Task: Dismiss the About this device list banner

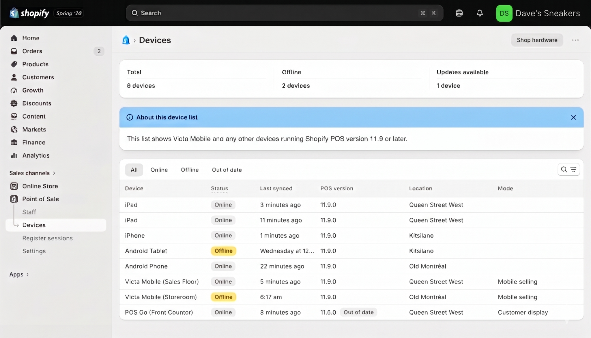Action: [x=573, y=117]
